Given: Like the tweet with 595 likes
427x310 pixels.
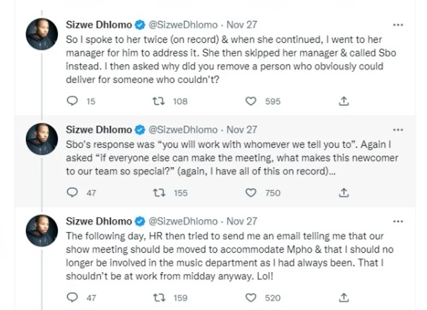Looking at the screenshot, I should pyautogui.click(x=252, y=101).
